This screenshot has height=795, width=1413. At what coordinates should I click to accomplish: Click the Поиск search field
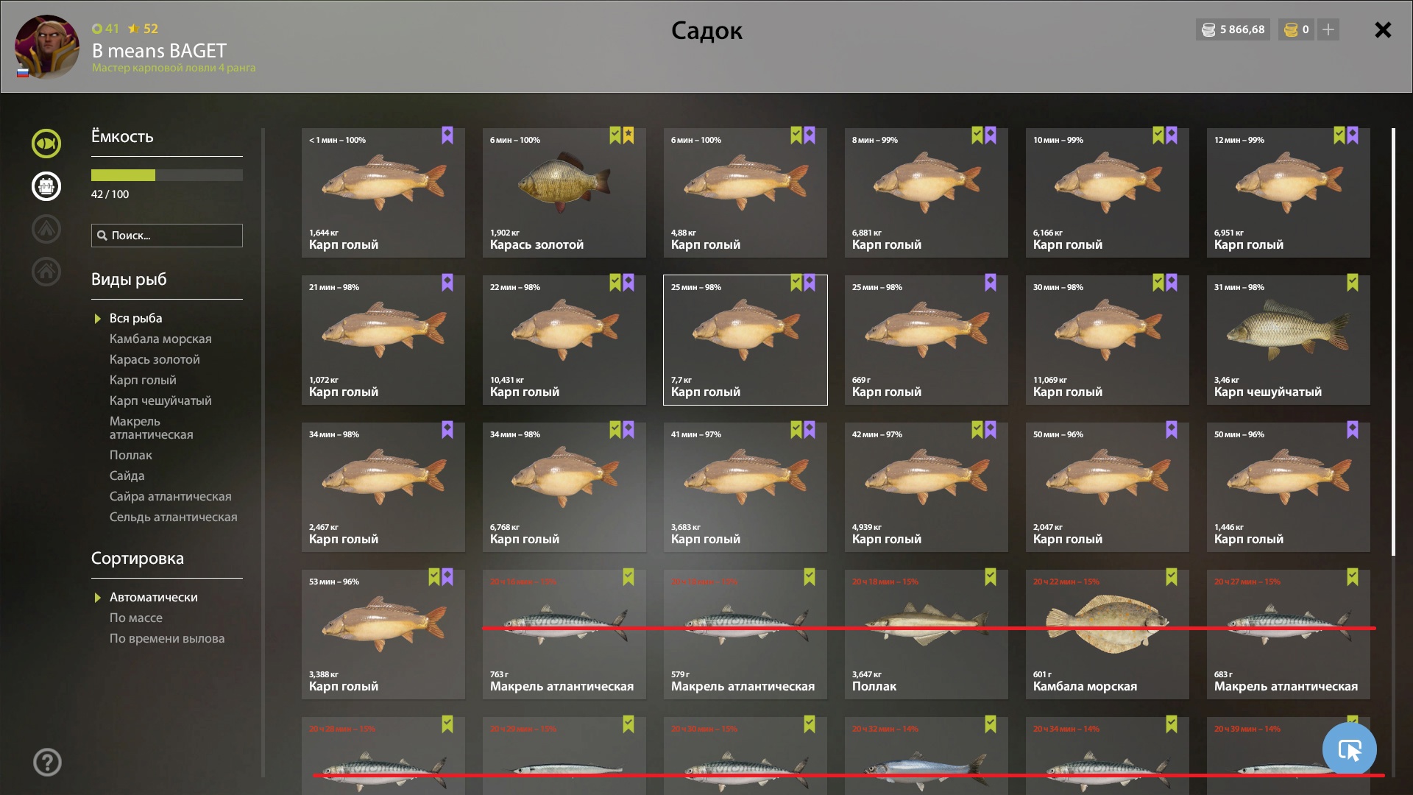click(167, 236)
